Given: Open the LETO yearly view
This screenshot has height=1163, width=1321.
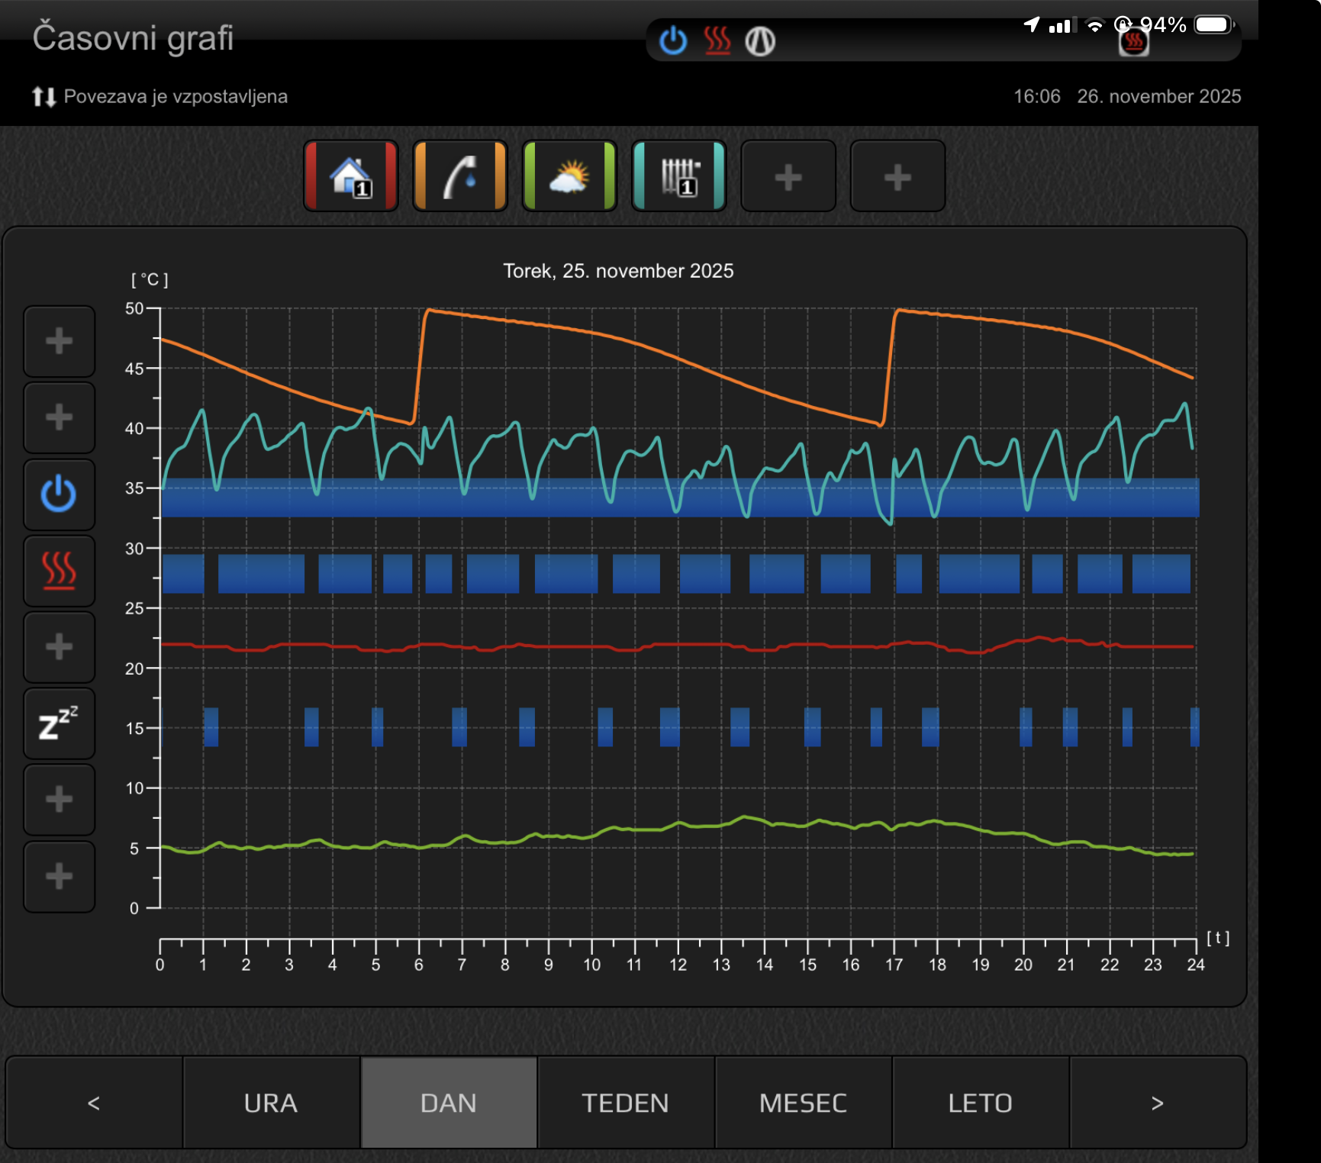Looking at the screenshot, I should click(x=980, y=1103).
